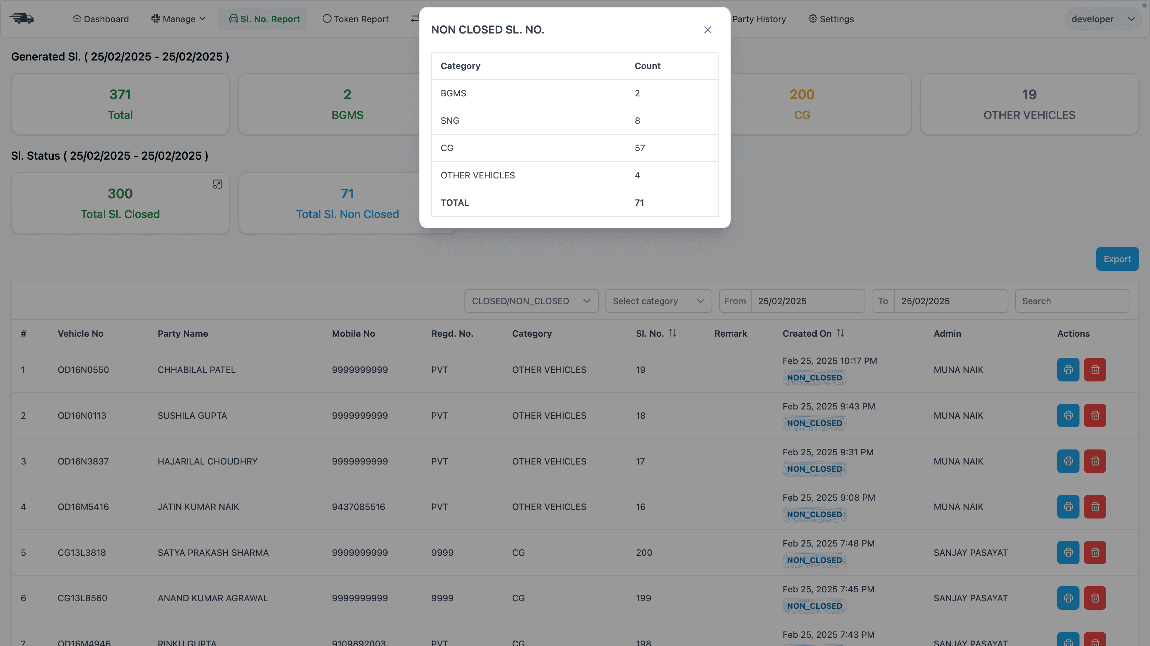Open the CLOSED/NON_CLOSED dropdown
Image resolution: width=1150 pixels, height=646 pixels.
(x=531, y=301)
